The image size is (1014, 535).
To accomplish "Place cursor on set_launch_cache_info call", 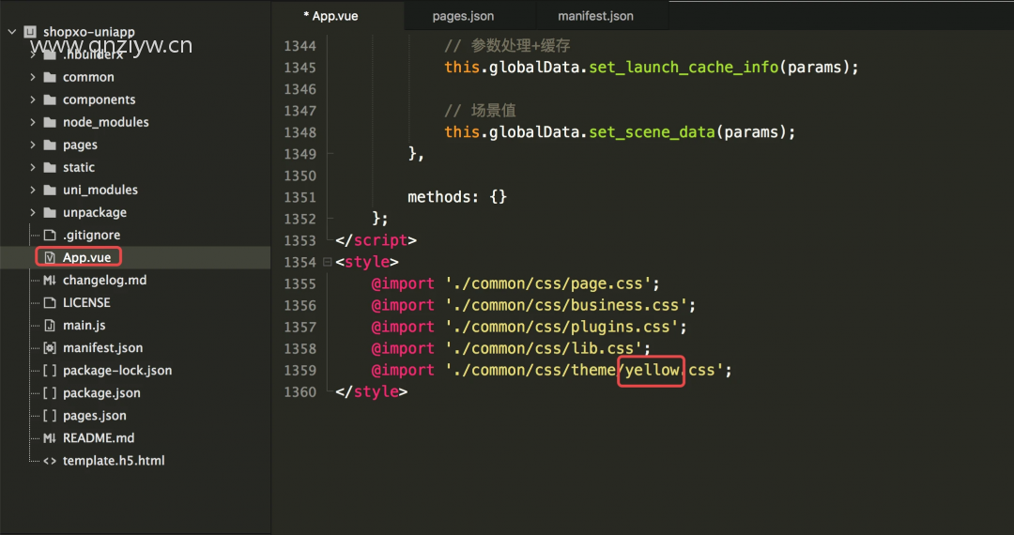I will tap(684, 68).
